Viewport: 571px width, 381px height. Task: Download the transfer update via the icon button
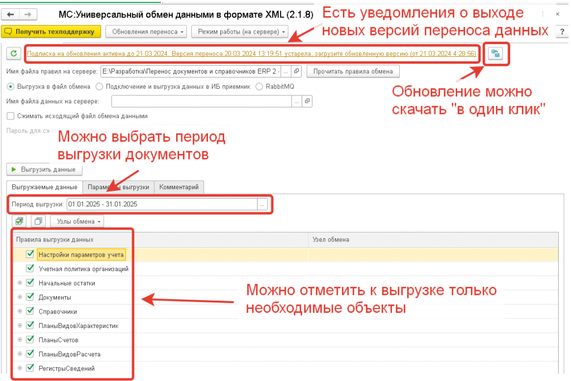[495, 54]
